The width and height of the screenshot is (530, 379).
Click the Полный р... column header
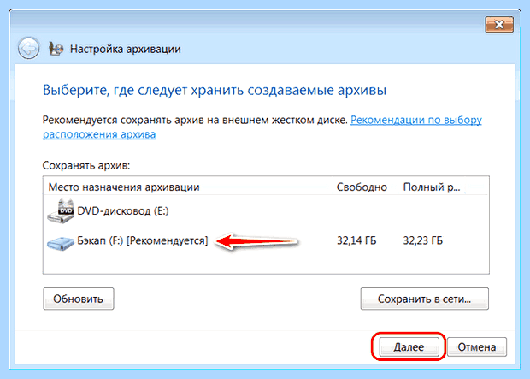pyautogui.click(x=432, y=187)
